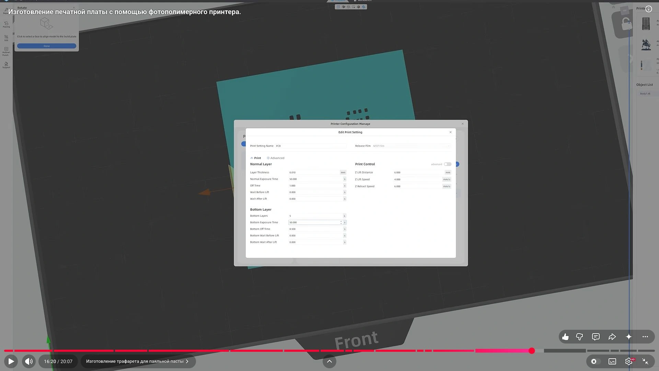
Task: Turn on subtitles/captions
Action: point(612,361)
